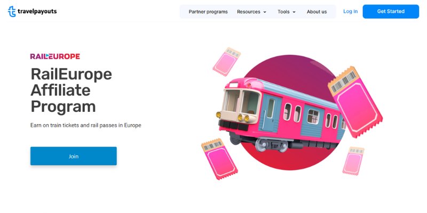The height and width of the screenshot is (213, 427).
Task: Open the Resources menu
Action: 251,12
